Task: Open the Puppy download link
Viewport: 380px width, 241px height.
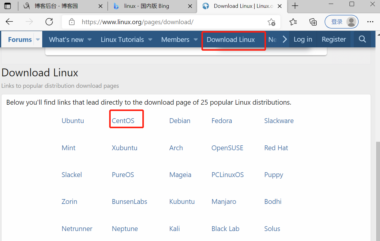Action: click(x=274, y=175)
